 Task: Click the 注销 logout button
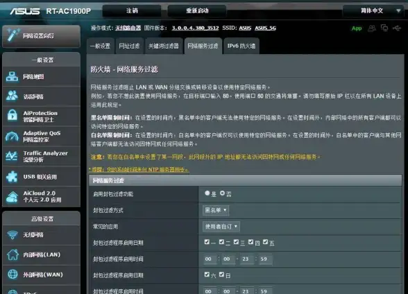tap(132, 11)
